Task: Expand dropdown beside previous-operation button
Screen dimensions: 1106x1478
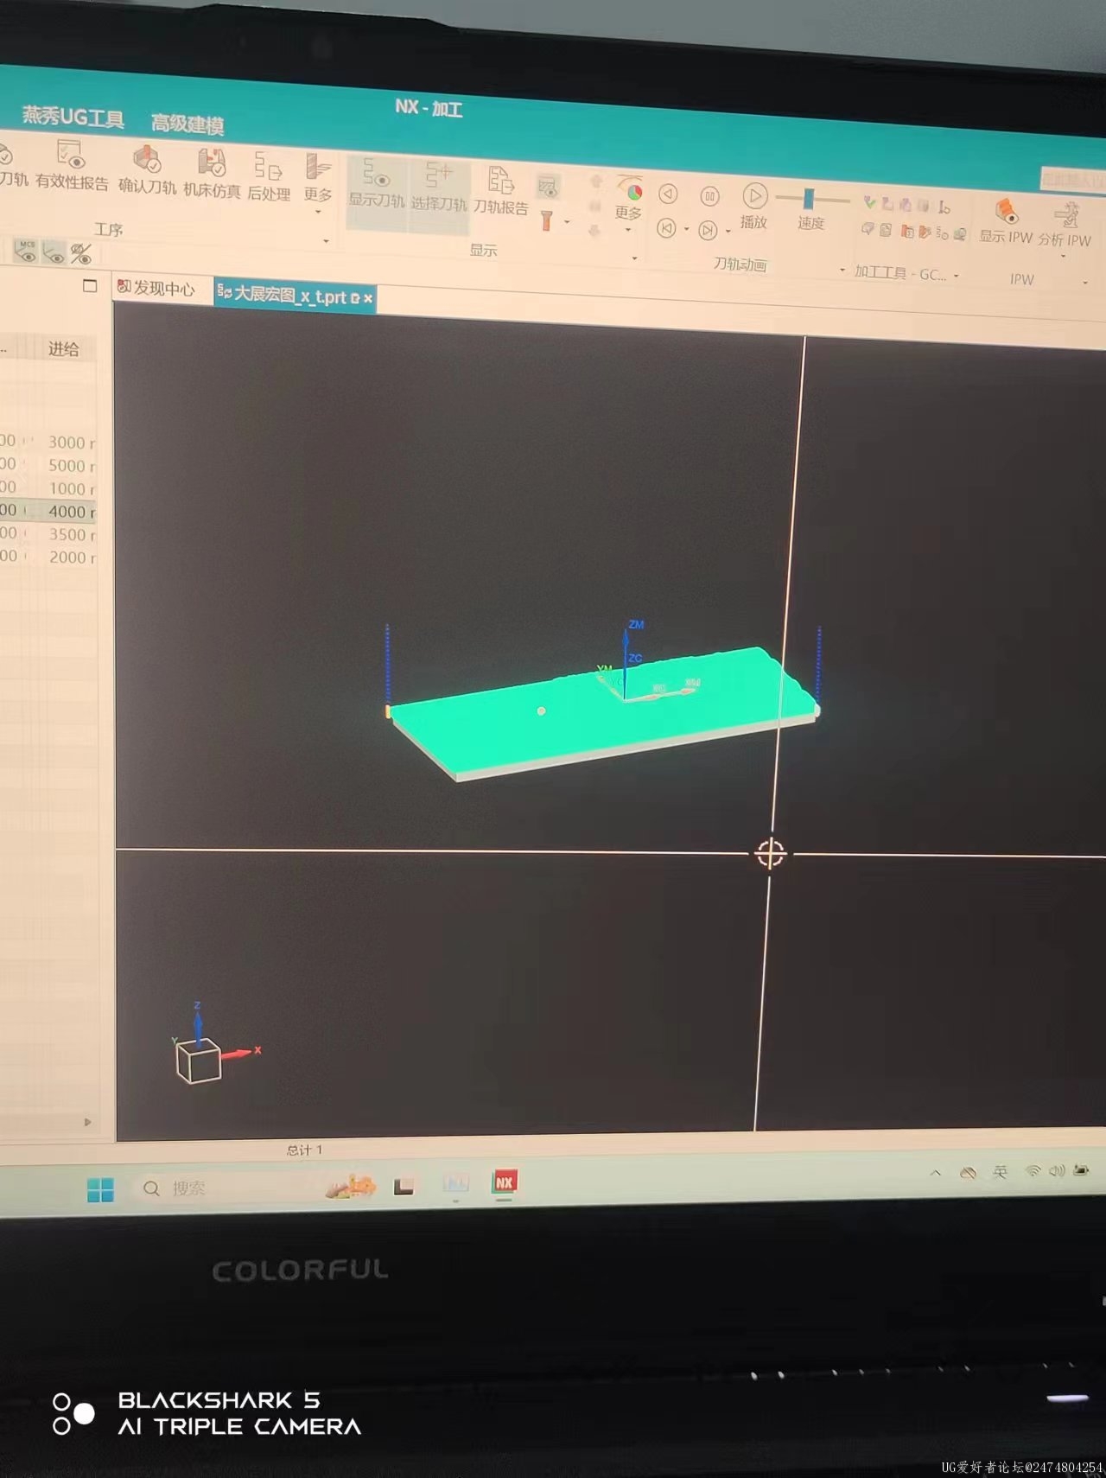Action: tap(686, 230)
